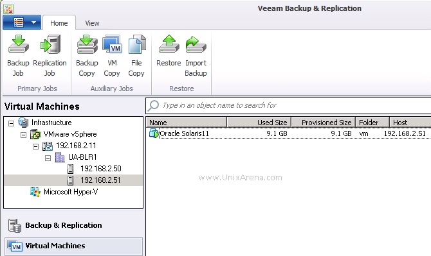Create a new Replication Job
Screen dimensions: 431x256
pyautogui.click(x=50, y=56)
